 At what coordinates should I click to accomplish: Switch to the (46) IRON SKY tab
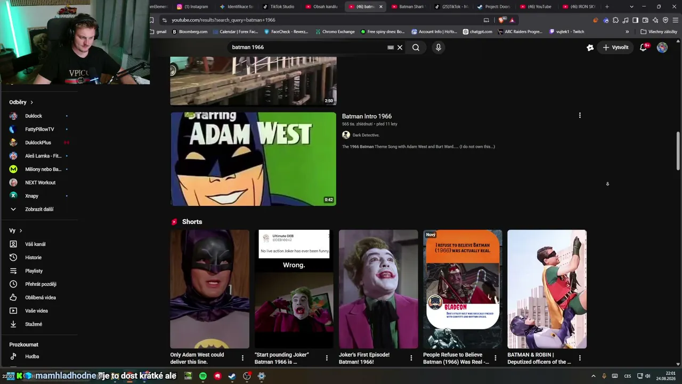click(x=580, y=6)
